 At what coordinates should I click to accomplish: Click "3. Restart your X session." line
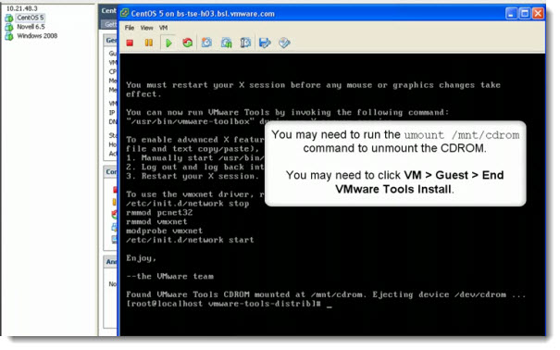click(193, 177)
